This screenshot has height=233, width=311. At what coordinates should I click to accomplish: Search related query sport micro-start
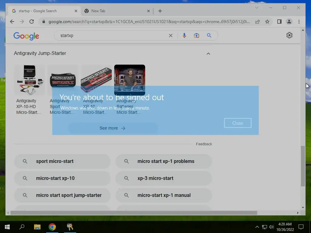[62, 161]
